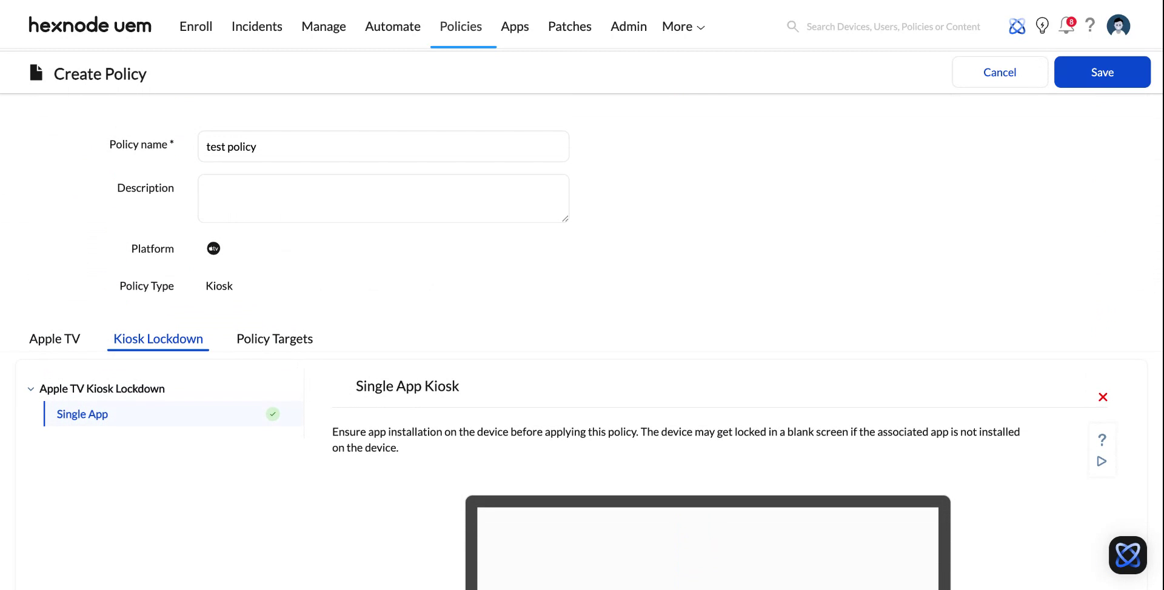
Task: Open the Hexnode help question mark icon
Action: [1090, 25]
